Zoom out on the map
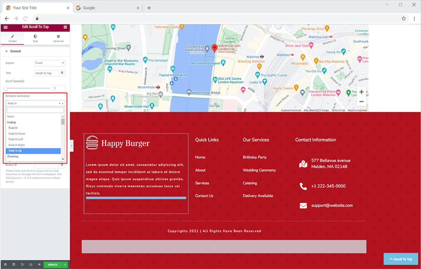 pyautogui.click(x=361, y=101)
